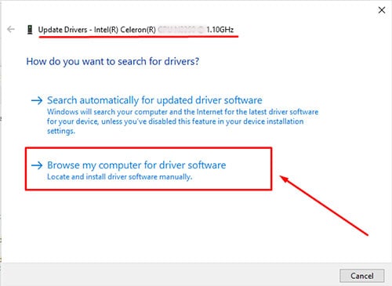This screenshot has height=286, width=392.
Task: Close the Update Drivers dialog with X
Action: (x=382, y=10)
